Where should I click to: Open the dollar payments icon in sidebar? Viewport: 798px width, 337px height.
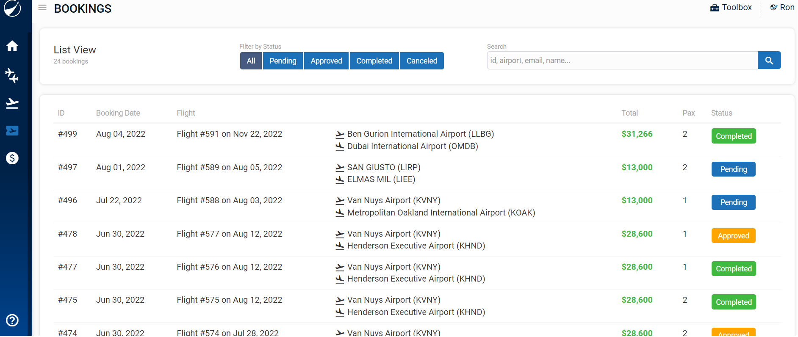12,158
